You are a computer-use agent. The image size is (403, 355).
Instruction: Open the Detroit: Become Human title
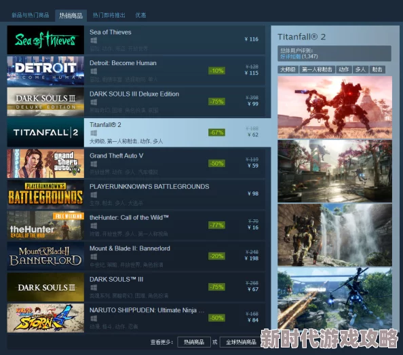tap(123, 63)
